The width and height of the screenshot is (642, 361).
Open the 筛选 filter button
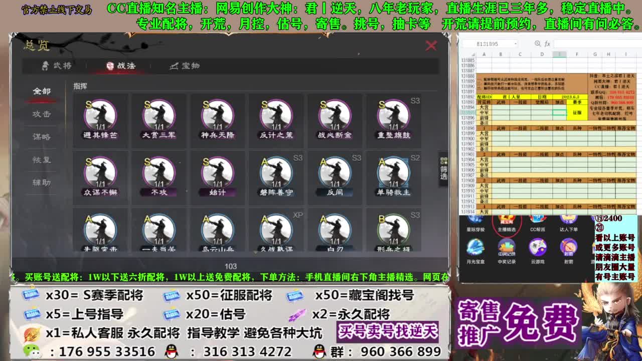[x=443, y=169]
